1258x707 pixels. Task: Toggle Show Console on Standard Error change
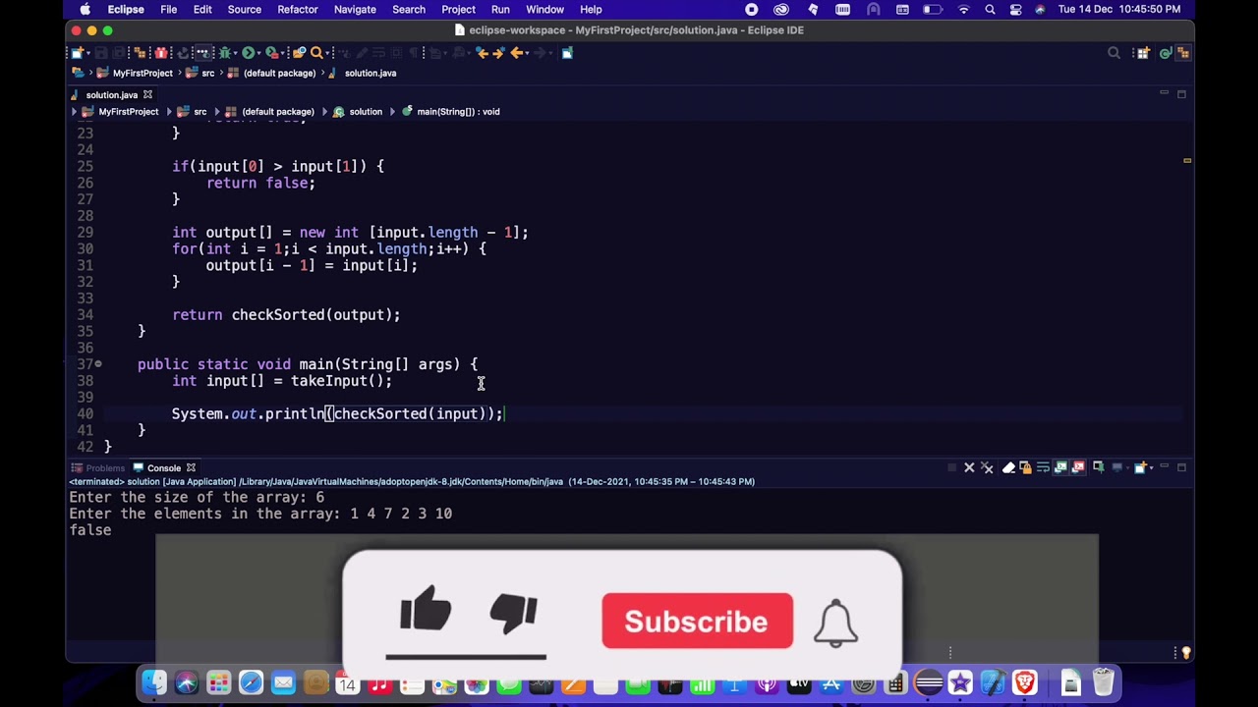(x=1079, y=467)
